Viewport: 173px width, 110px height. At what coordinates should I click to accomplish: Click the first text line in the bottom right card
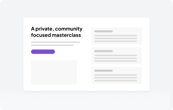tap(116, 75)
